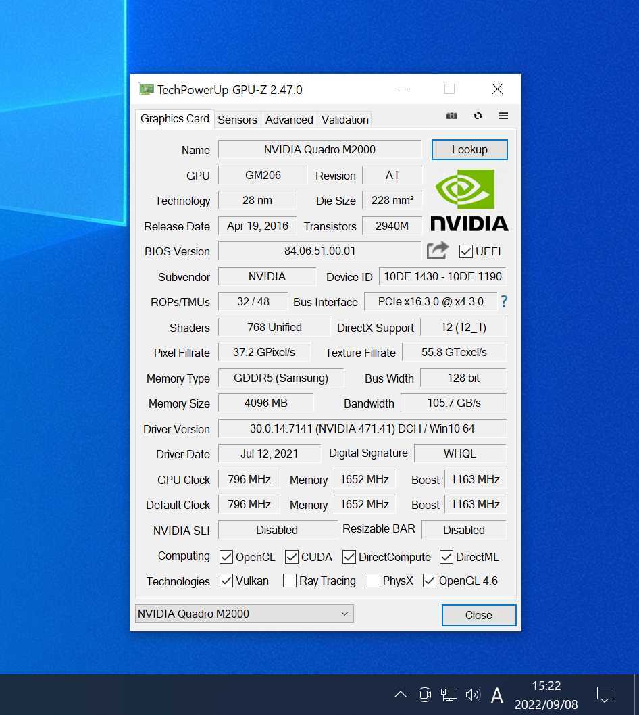Open the notification center icon

tap(605, 695)
